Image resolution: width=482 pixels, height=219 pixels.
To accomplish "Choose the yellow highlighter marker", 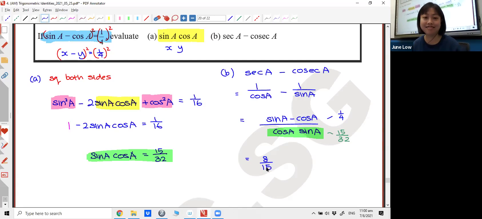I will [109, 19].
